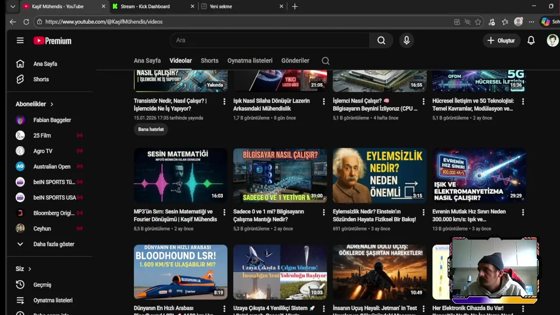The image size is (560, 315).
Task: Expand the Siz section chevron
Action: pyautogui.click(x=30, y=269)
